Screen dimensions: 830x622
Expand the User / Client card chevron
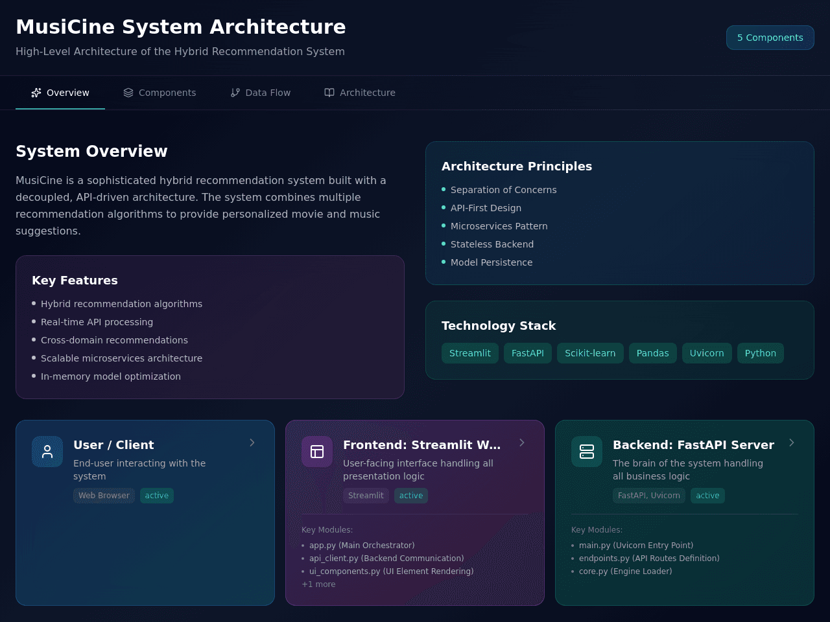252,443
